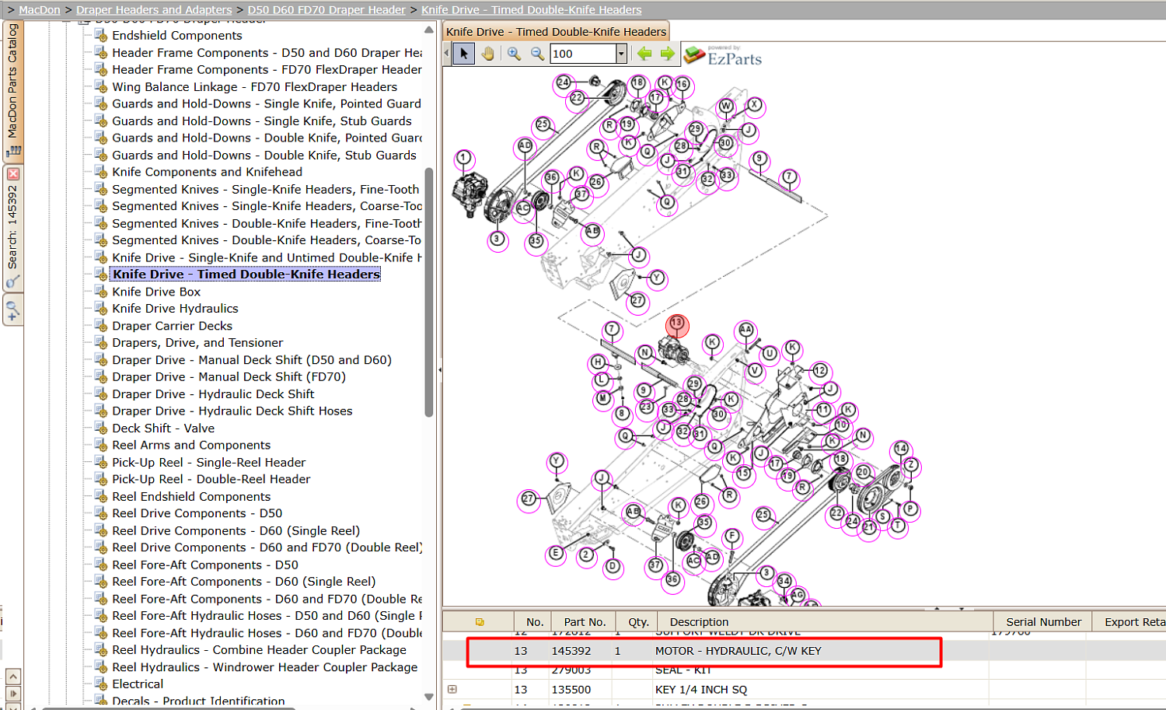Viewport: 1166px width, 710px height.
Task: Select the Knife Drive - Timed Double-Knife Headers diagram tab
Action: tap(556, 32)
